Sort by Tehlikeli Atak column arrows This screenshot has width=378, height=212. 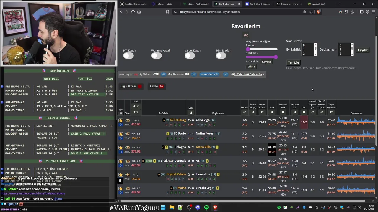(283, 112)
